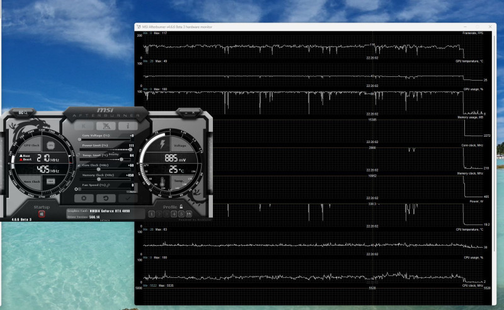504x310 pixels.
Task: Open the OC Scanner button at top-left
Action: 23,113
